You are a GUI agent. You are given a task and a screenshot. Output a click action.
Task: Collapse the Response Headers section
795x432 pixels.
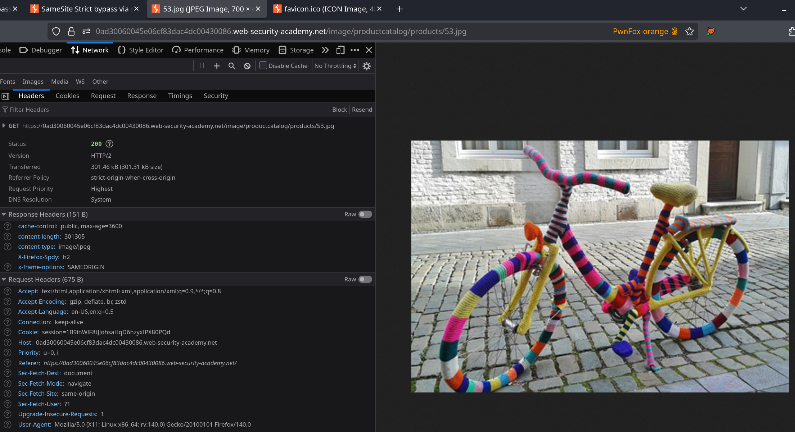[4, 215]
